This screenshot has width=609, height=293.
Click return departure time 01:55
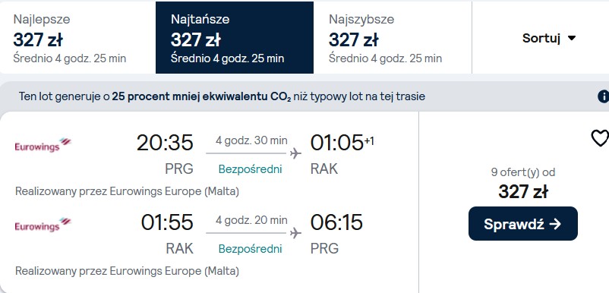click(x=167, y=222)
